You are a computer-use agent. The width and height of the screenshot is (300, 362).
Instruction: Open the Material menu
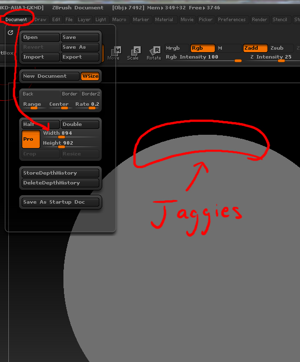(x=164, y=20)
